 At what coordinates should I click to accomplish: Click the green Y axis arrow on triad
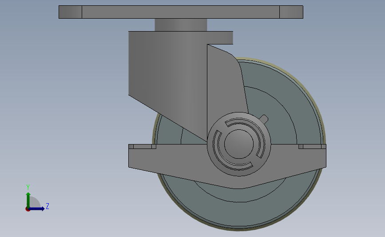coord(28,200)
